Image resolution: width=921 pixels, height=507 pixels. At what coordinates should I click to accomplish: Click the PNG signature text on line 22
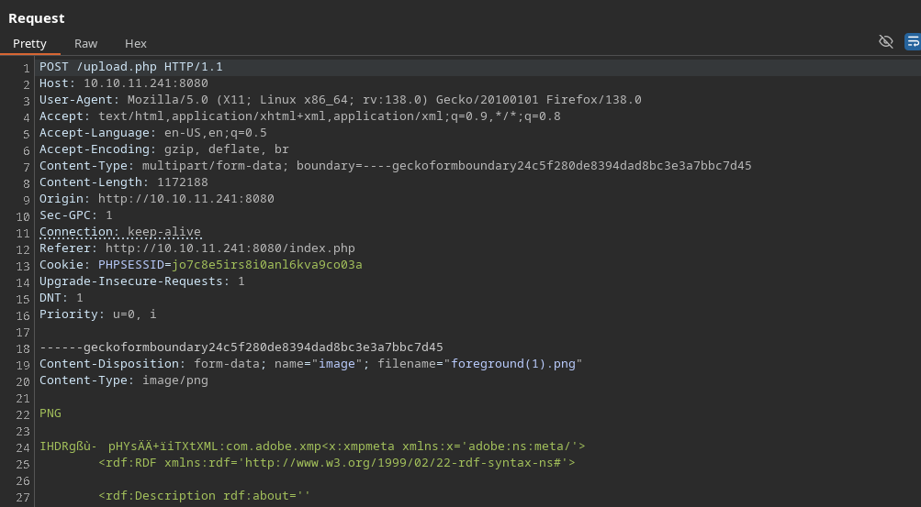coord(51,413)
